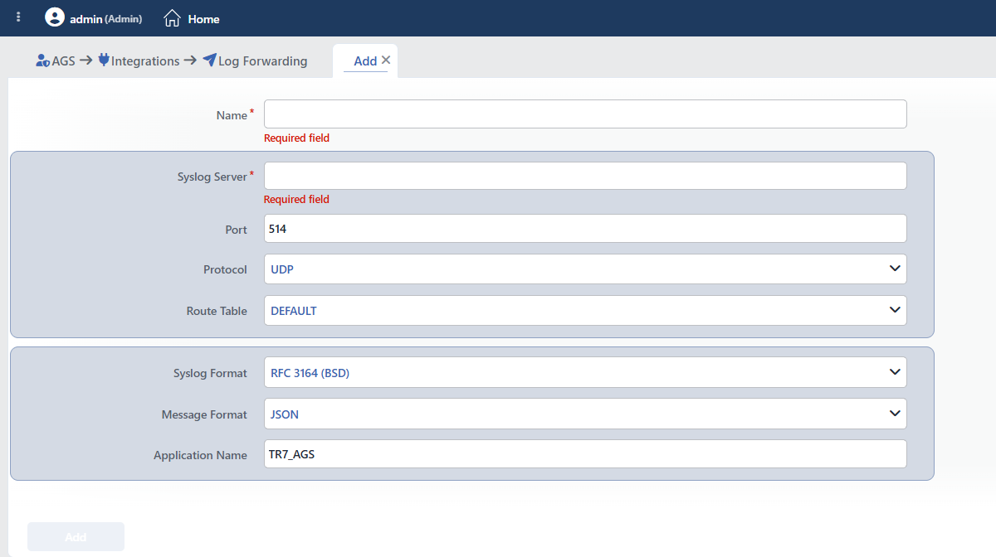Click the Message Format label
The height and width of the screenshot is (557, 996).
tap(204, 414)
